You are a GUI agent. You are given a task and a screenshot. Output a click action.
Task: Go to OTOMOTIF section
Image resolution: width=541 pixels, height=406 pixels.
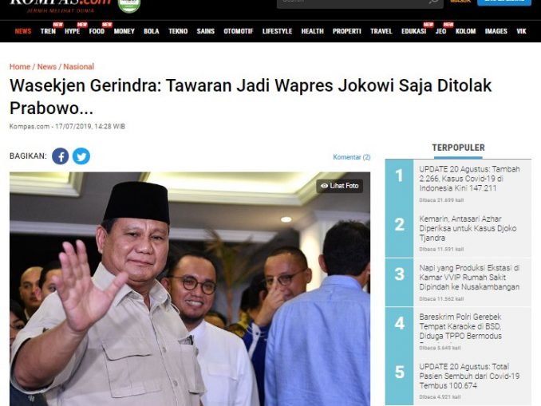click(239, 31)
